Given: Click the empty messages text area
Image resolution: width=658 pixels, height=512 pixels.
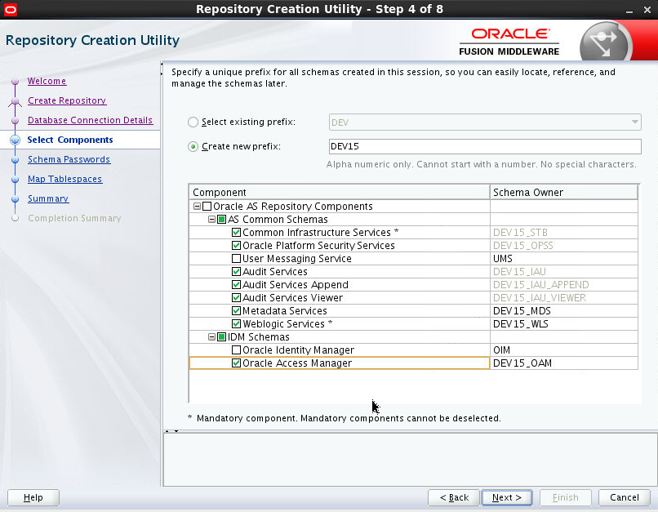Looking at the screenshot, I should [x=410, y=460].
